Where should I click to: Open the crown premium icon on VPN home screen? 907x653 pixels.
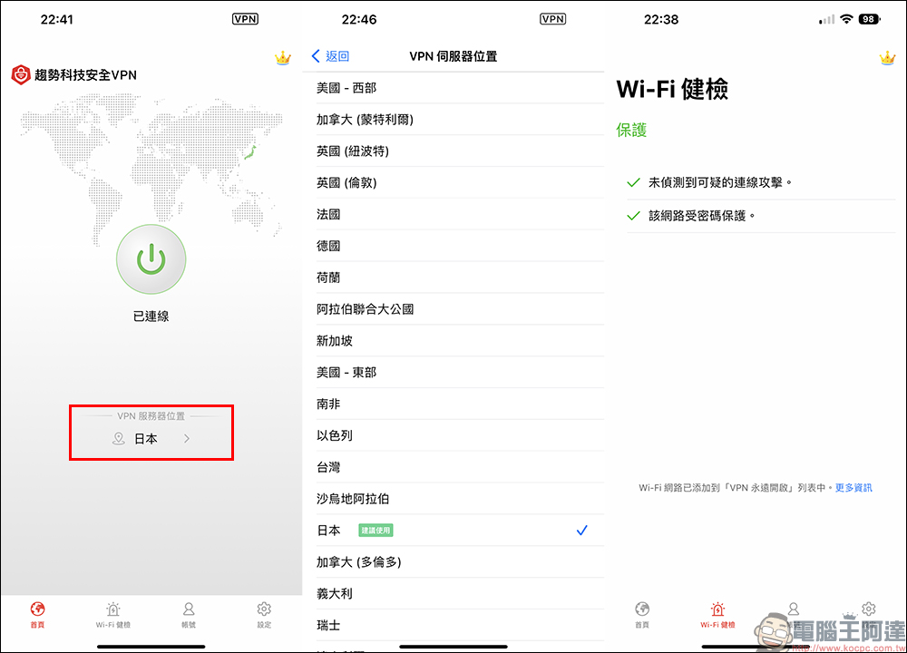click(x=283, y=58)
